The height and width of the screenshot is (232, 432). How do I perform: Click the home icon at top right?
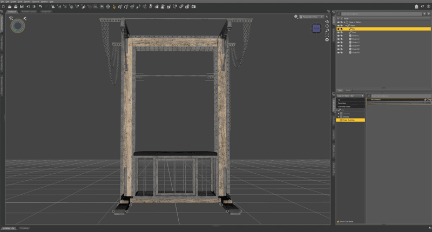[x=416, y=6]
